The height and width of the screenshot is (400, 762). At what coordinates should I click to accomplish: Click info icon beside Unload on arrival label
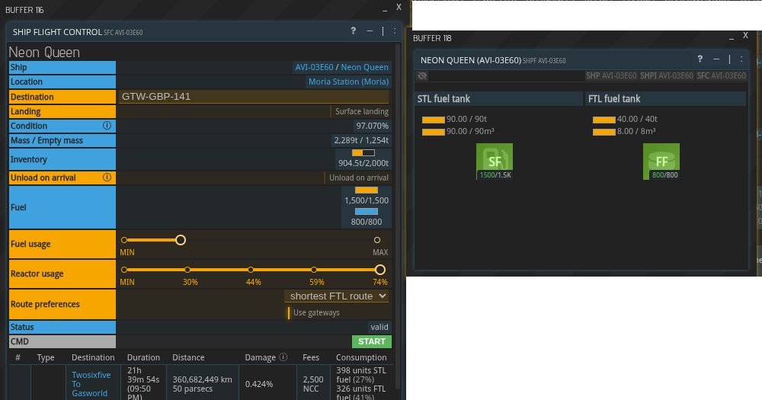107,178
